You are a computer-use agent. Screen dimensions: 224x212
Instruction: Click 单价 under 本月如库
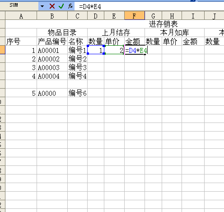coord(172,41)
